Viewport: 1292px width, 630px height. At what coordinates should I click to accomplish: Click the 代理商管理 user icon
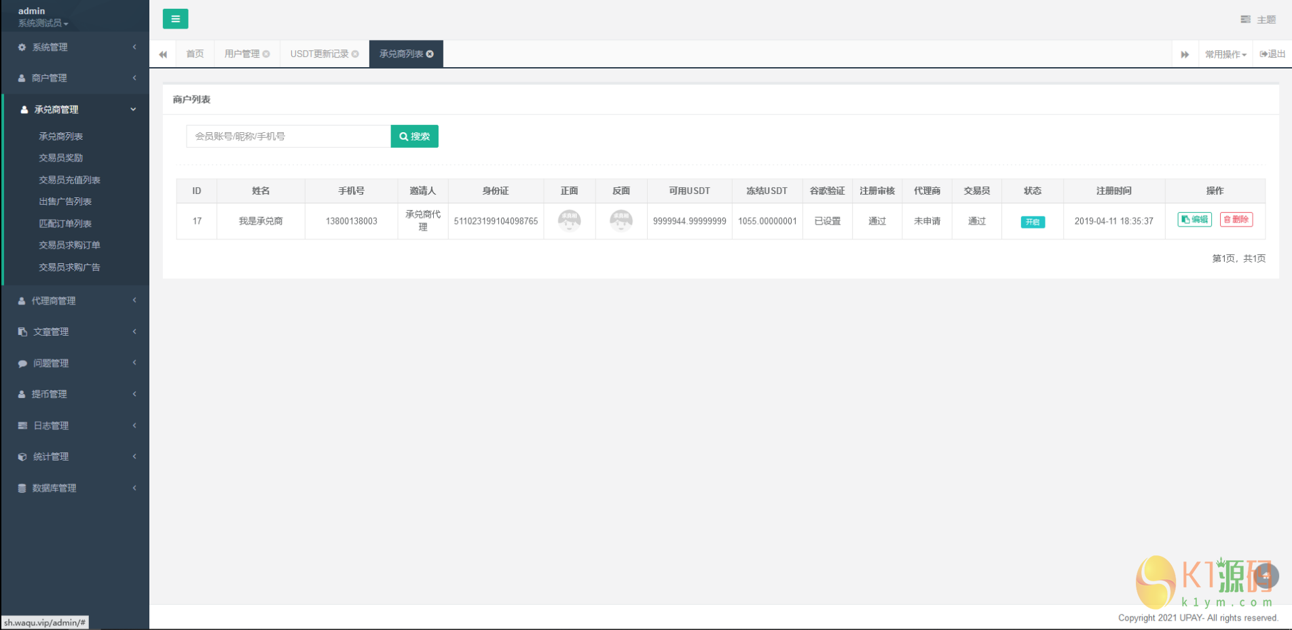(22, 300)
